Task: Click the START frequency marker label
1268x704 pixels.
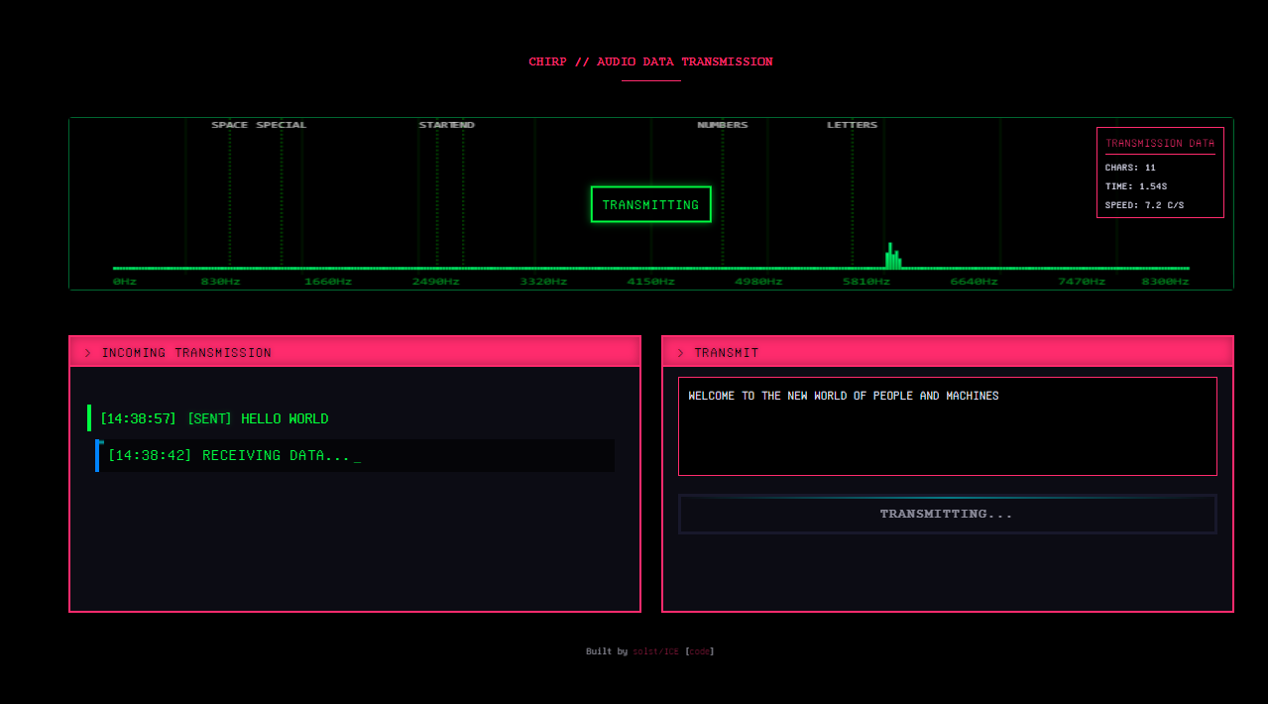Action: [436, 125]
